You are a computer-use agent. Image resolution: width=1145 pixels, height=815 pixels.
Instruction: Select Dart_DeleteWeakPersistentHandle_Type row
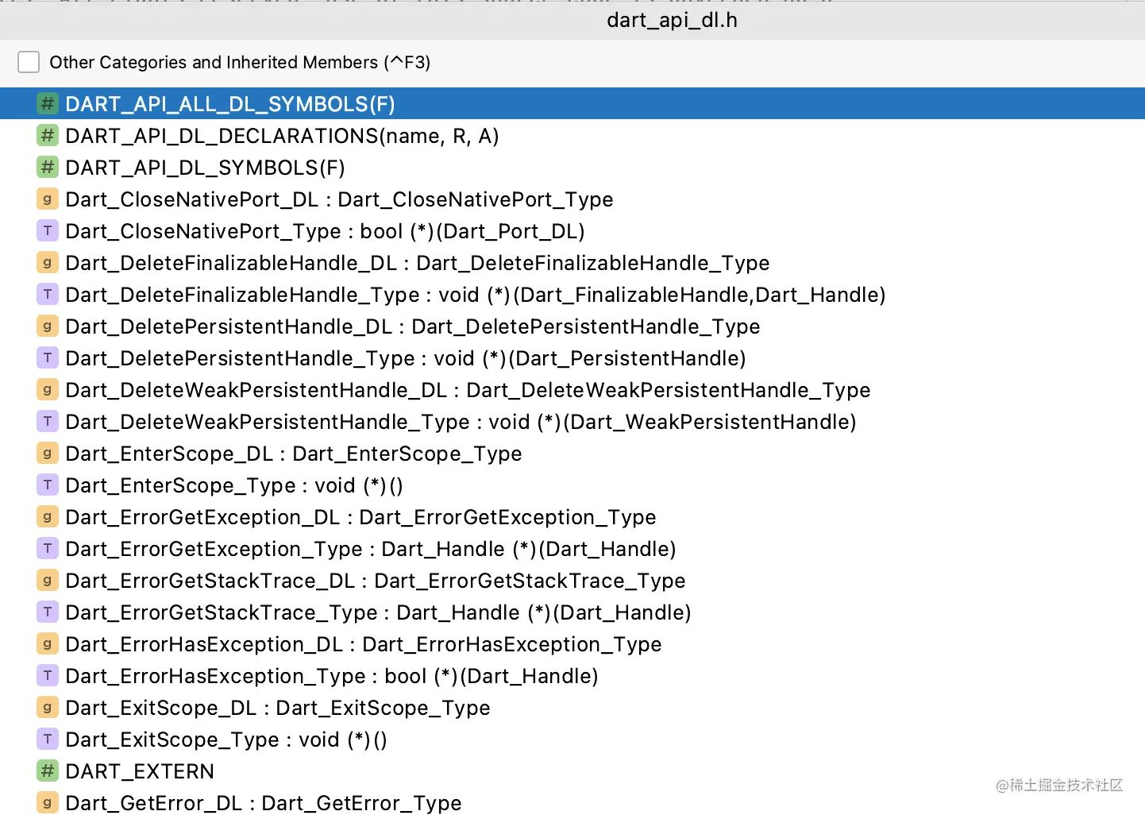pos(572,421)
